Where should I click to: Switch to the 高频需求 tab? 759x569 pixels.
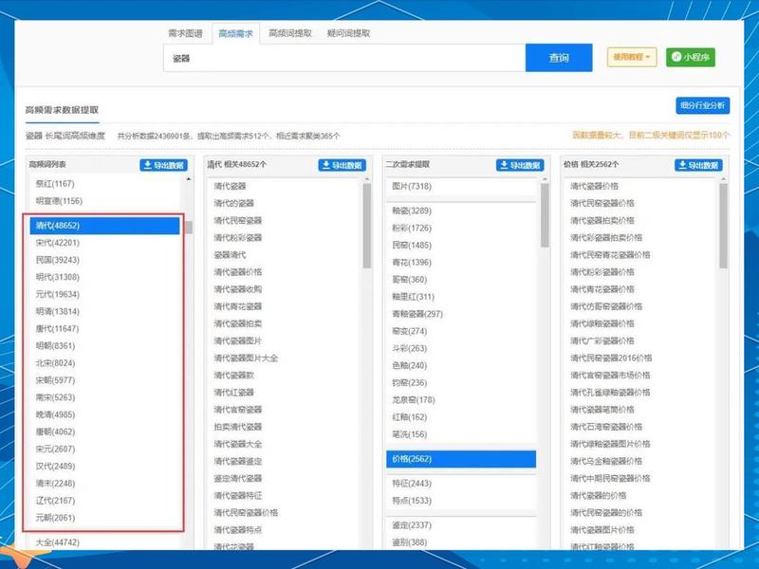point(235,33)
